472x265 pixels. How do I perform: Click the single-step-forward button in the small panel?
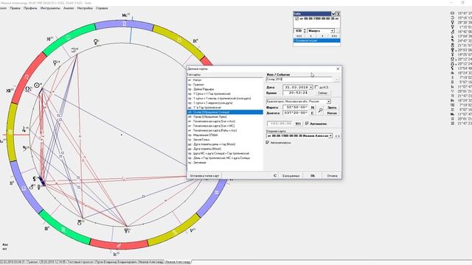click(322, 36)
